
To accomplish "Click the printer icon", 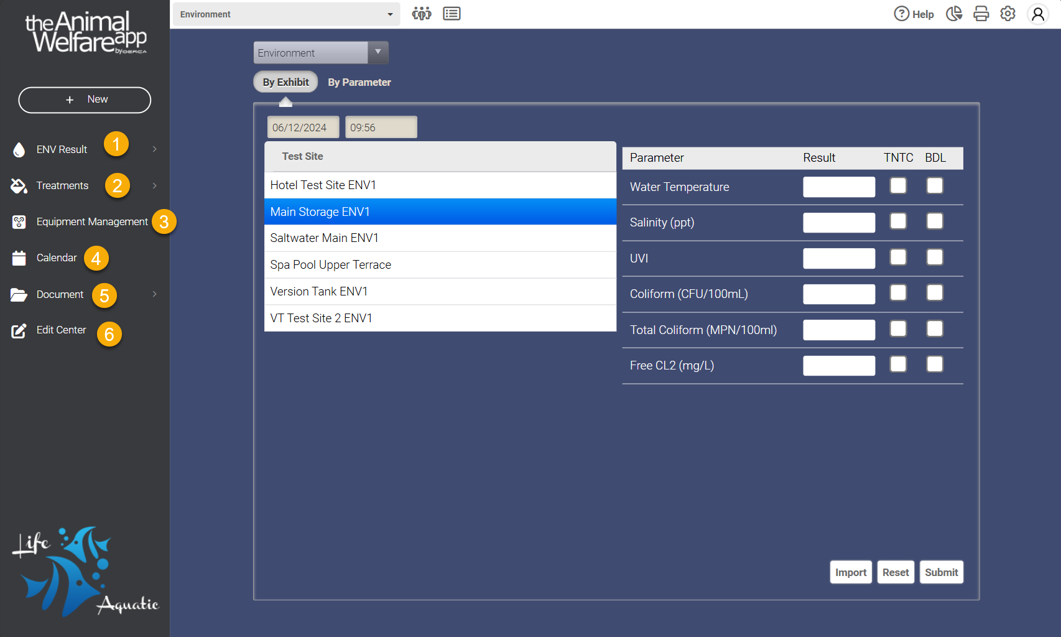I will tap(981, 14).
